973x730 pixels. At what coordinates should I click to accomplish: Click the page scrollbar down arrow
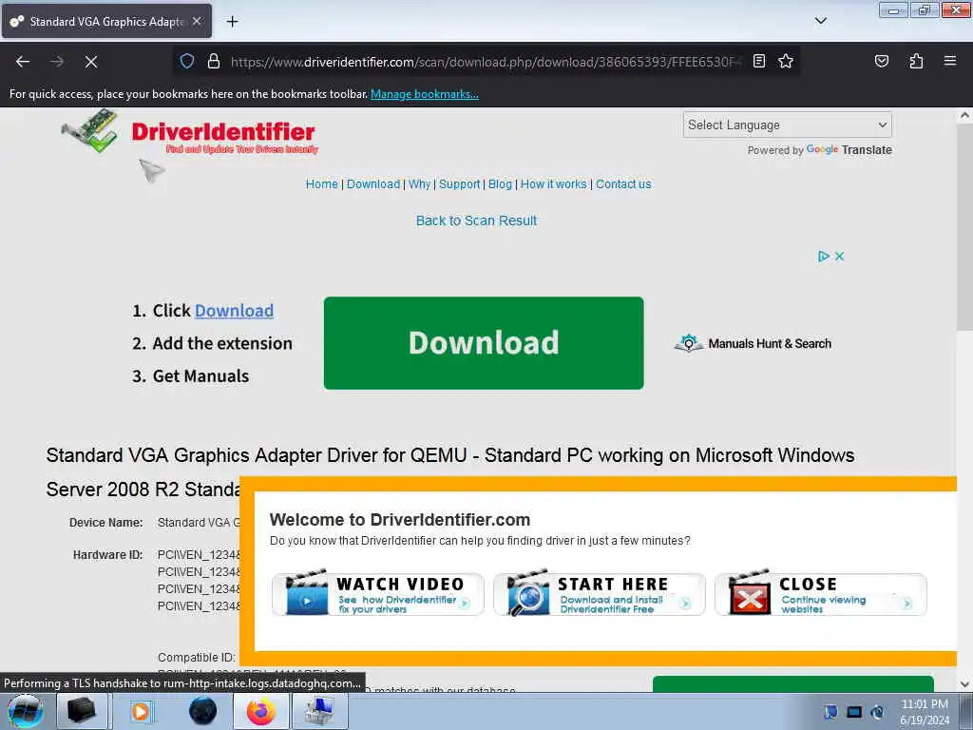[x=964, y=684]
